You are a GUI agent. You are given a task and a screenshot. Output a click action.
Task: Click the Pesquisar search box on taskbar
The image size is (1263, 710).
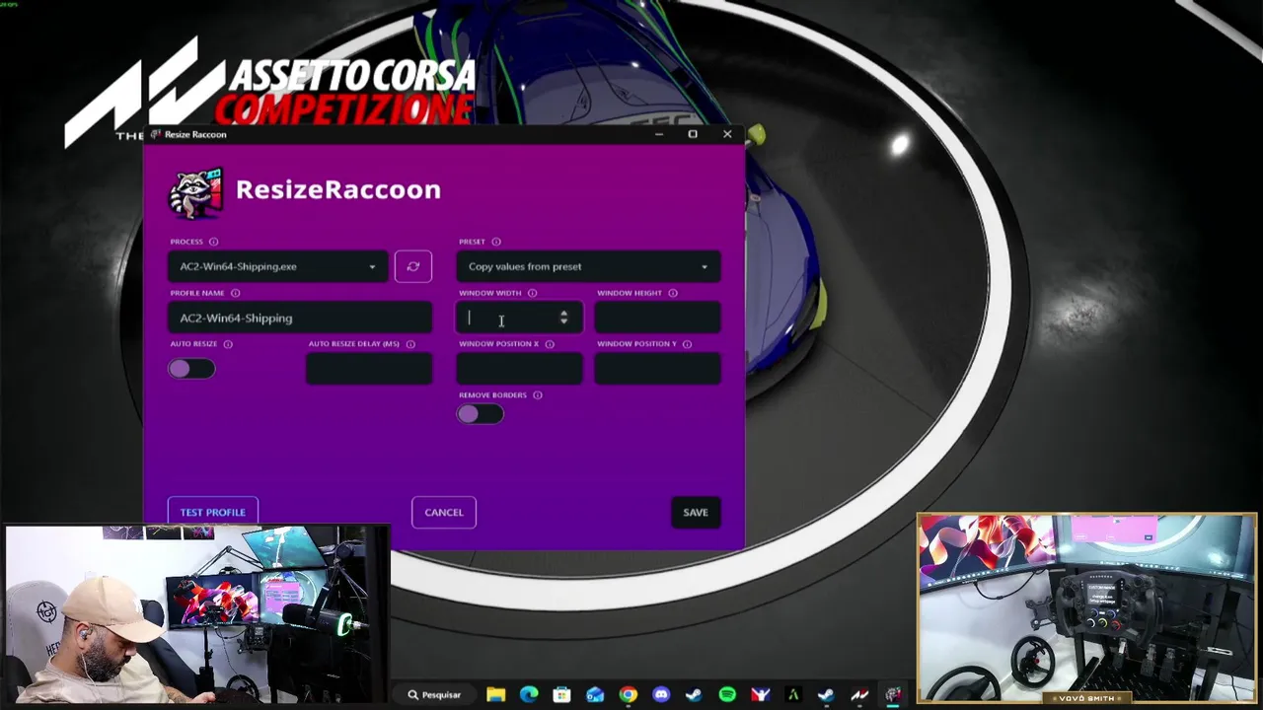435,695
